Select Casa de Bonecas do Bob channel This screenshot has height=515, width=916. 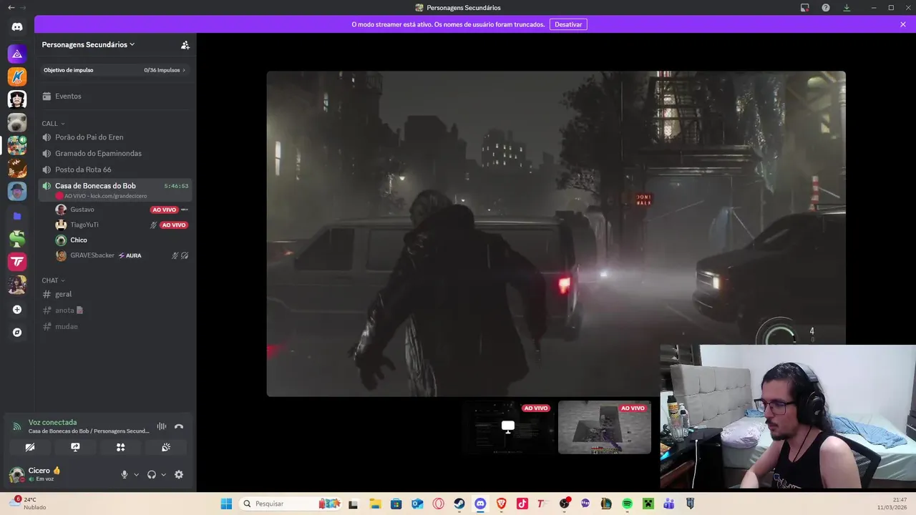[115, 190]
